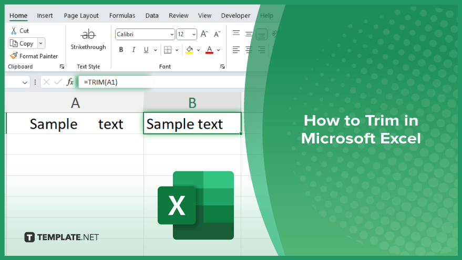Click the Copy button

23,43
